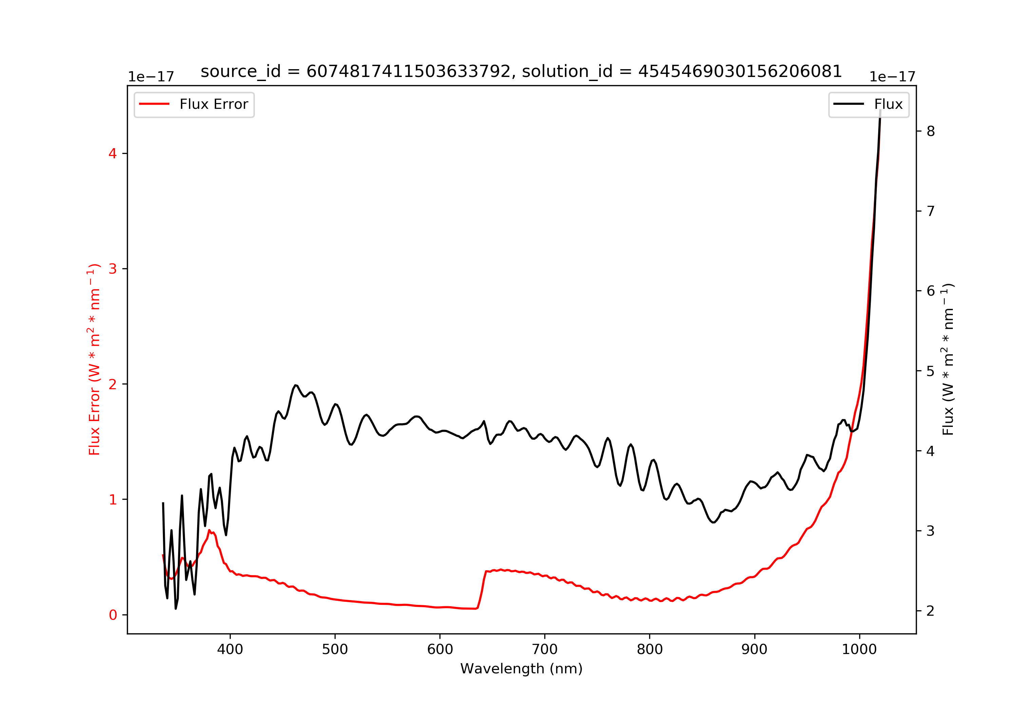Viewport: 1018px width, 712px height.
Task: Click the red Flux Error legend line
Action: pyautogui.click(x=154, y=104)
